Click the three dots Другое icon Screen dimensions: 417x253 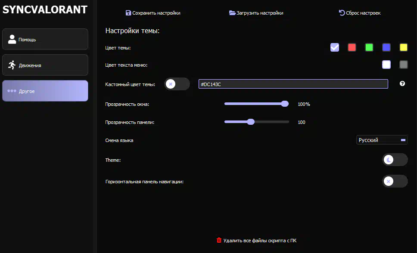click(12, 91)
